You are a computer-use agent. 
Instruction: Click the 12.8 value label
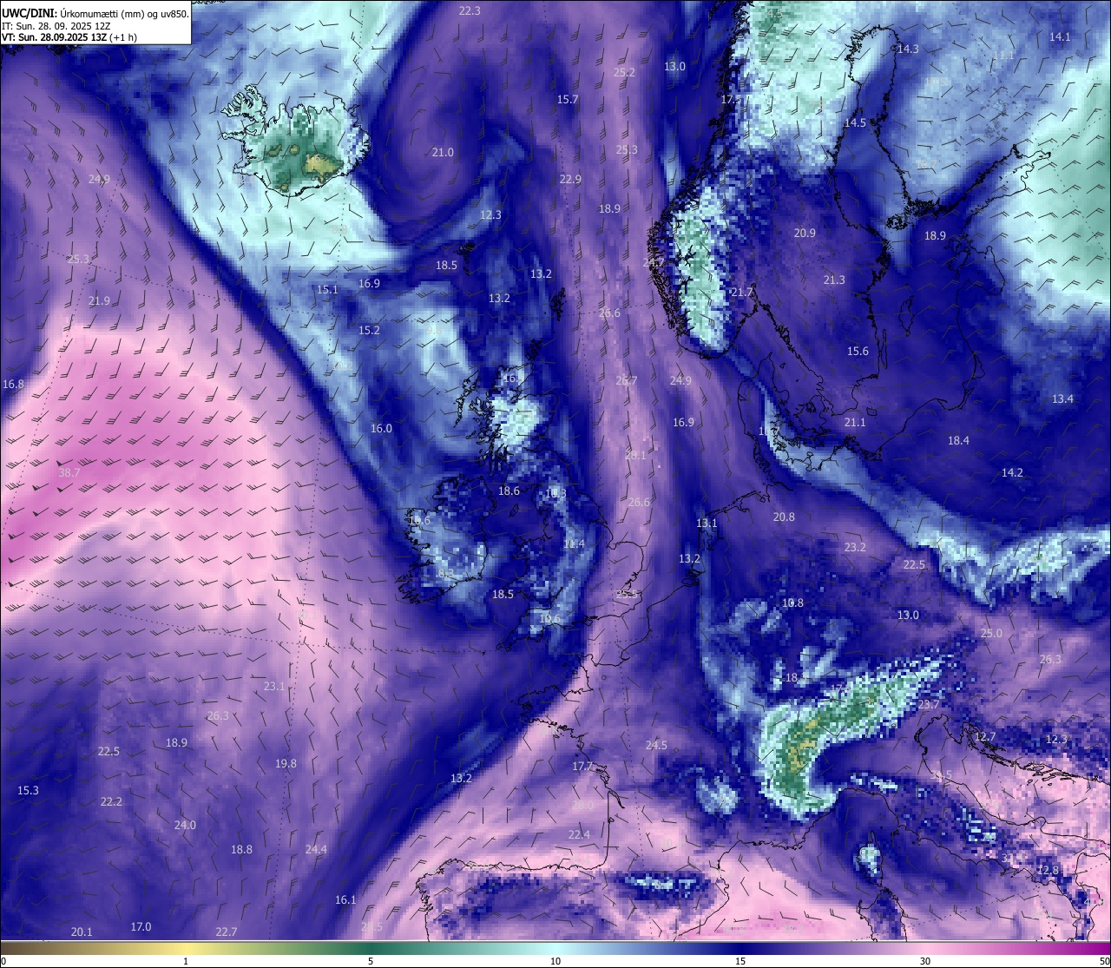[x=1049, y=871]
